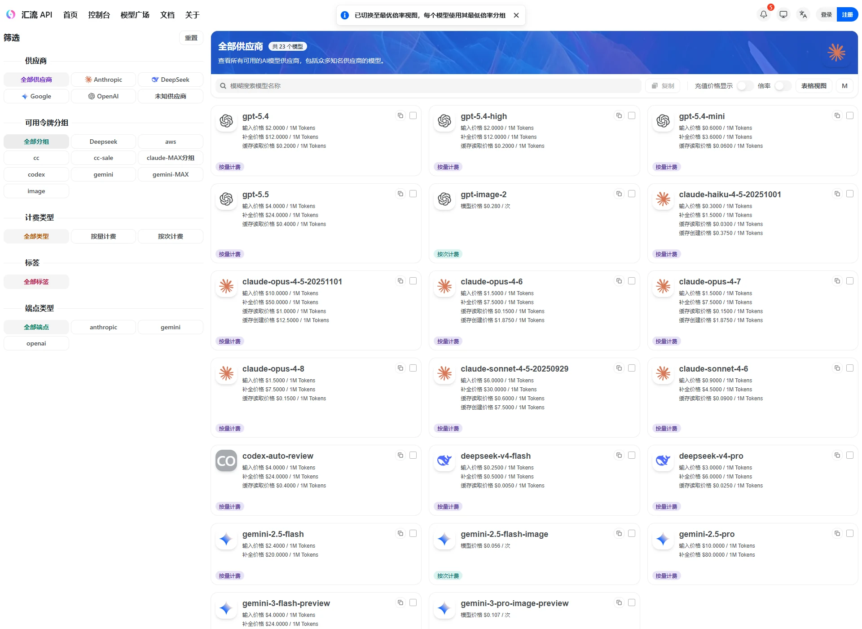Tick the claude-opus-4-6 checkbox
Viewport: 862px width, 629px height.
tap(632, 281)
